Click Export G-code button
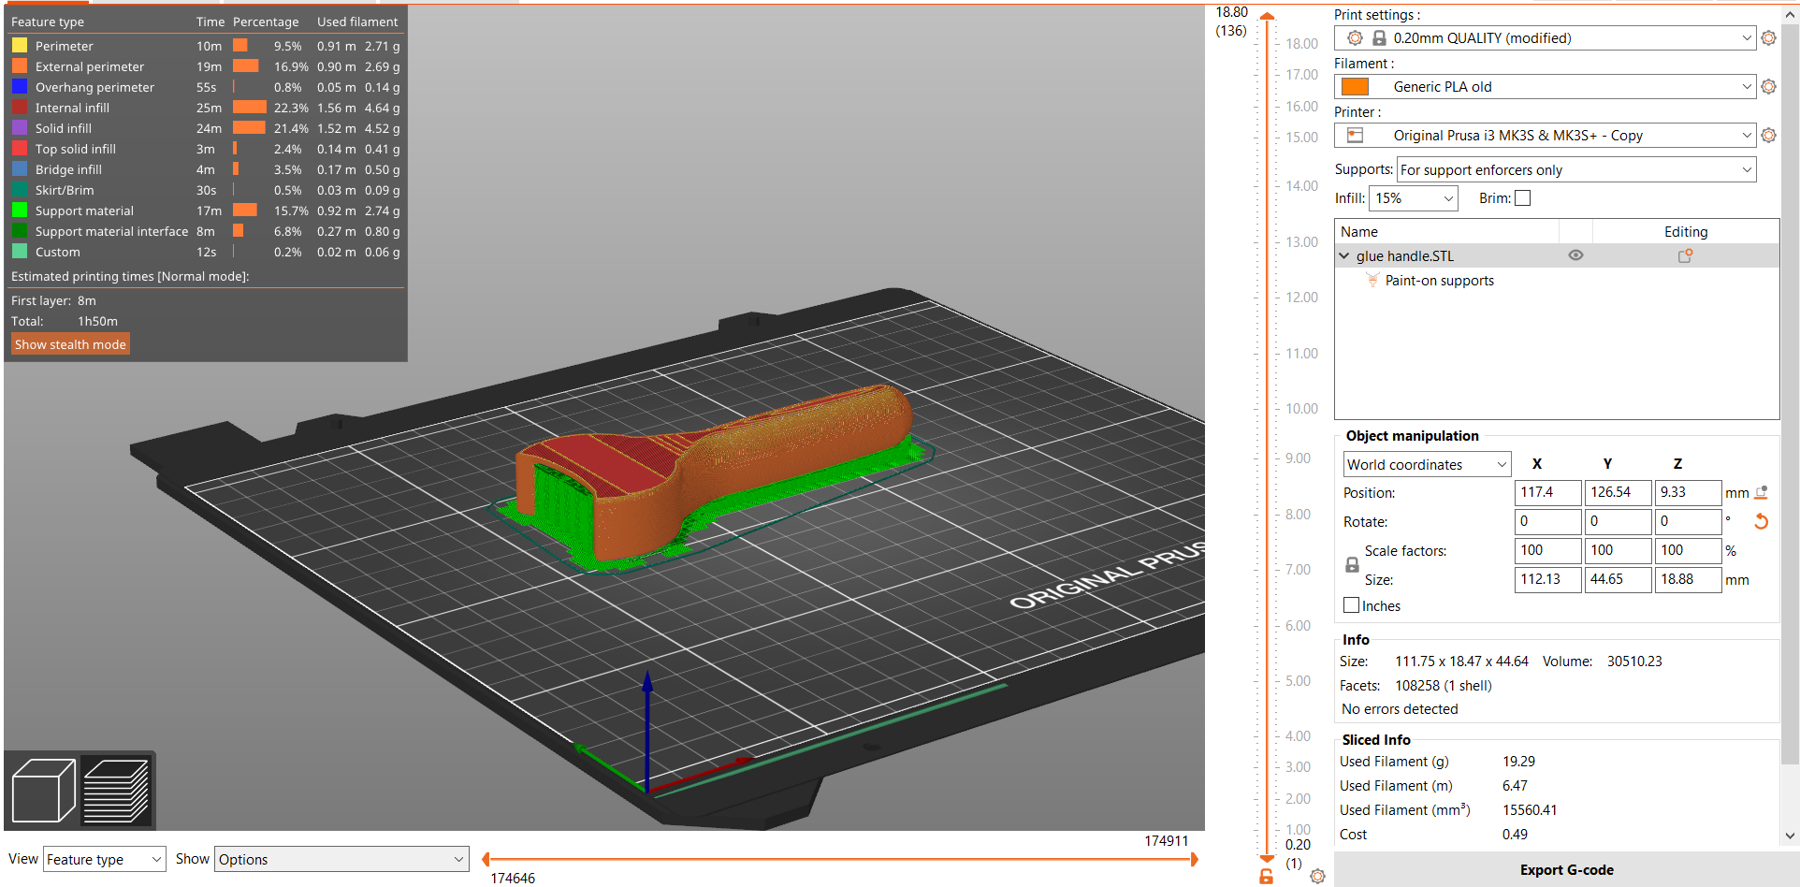 1566,870
